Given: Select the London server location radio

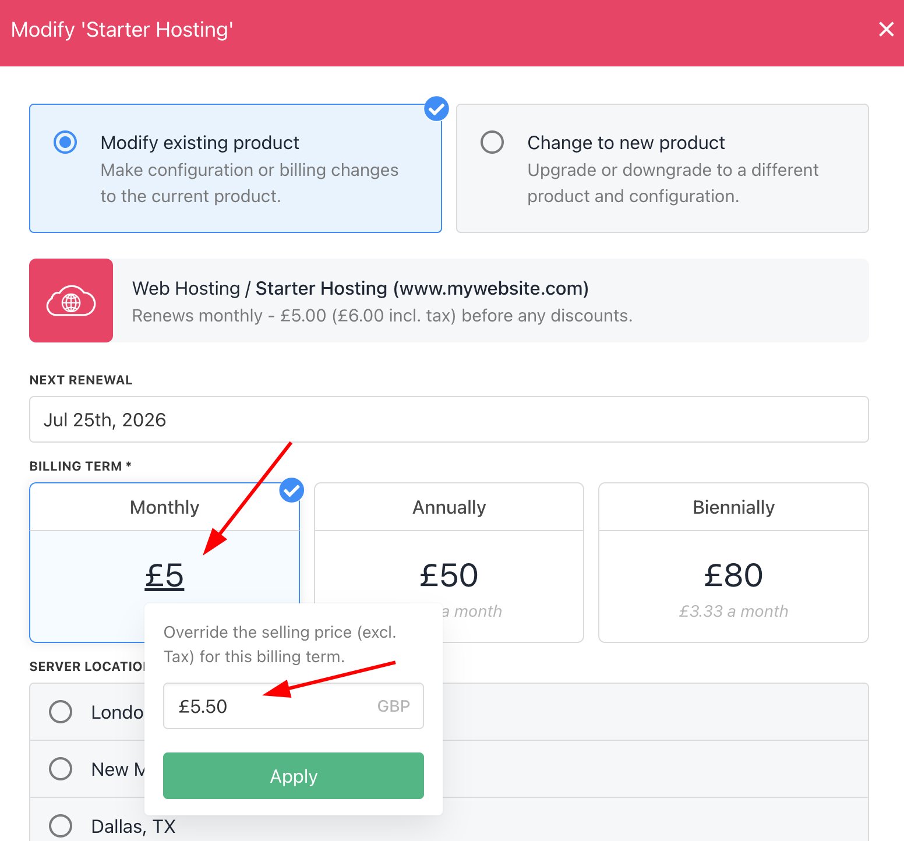Looking at the screenshot, I should point(61,712).
